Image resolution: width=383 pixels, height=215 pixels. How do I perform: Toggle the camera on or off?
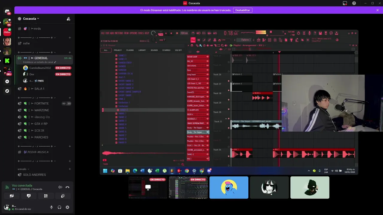click(x=12, y=196)
